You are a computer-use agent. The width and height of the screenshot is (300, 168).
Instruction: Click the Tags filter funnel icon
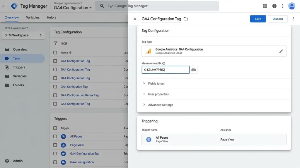(x=56, y=43)
